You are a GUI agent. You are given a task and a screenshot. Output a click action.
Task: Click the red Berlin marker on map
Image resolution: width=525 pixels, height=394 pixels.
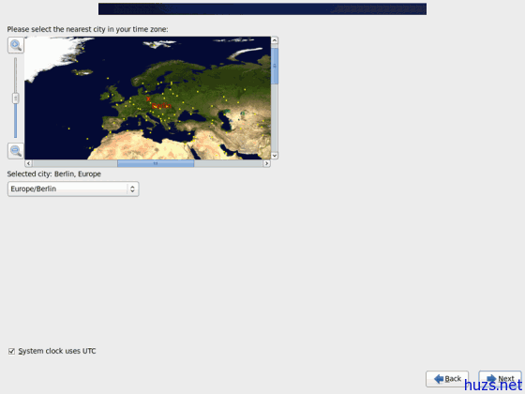(148, 98)
